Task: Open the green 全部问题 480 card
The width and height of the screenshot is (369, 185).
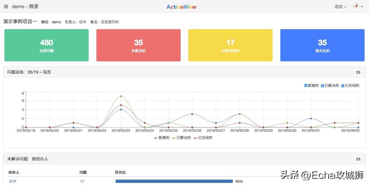Action: click(x=46, y=45)
